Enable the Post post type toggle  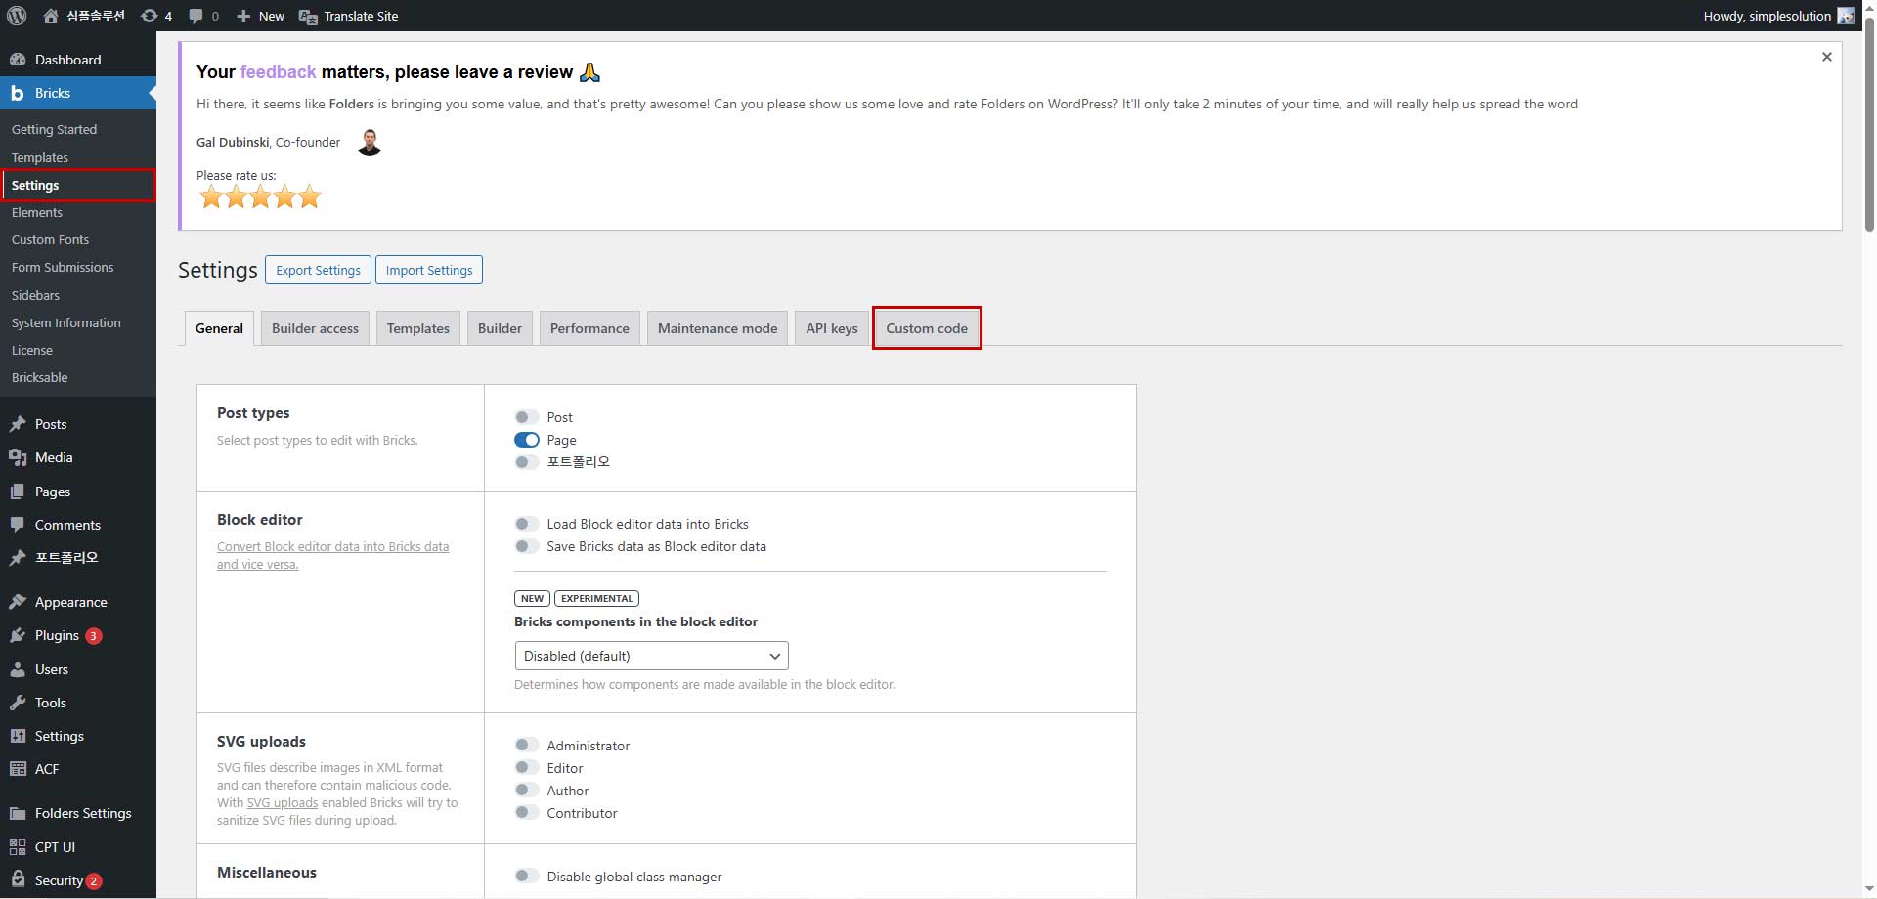(526, 417)
